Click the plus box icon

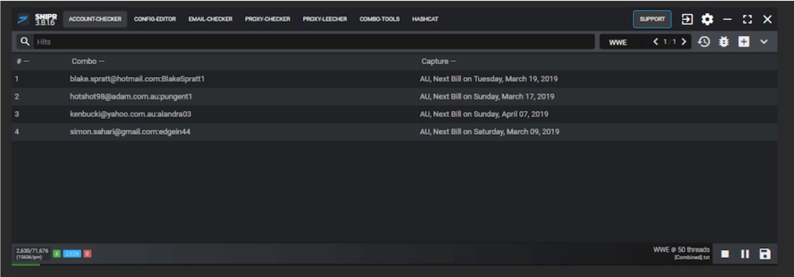(x=744, y=42)
